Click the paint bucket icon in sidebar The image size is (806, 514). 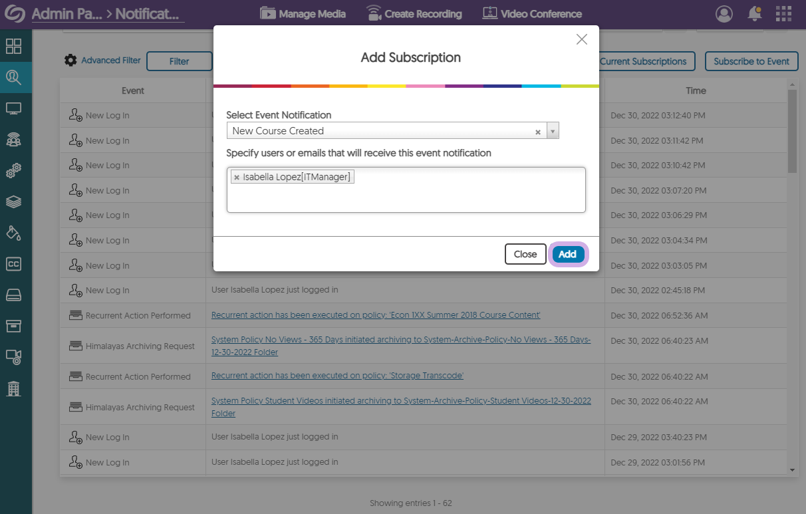click(14, 233)
